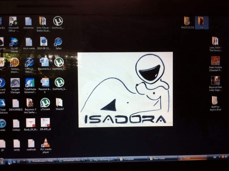
Task: Open the Windows Start menu orb
Action: (x=3, y=162)
